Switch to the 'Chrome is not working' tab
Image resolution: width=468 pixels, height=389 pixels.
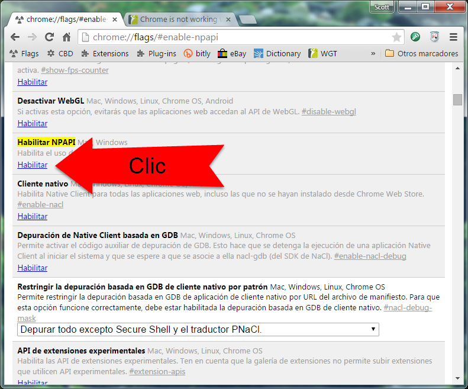click(x=177, y=19)
